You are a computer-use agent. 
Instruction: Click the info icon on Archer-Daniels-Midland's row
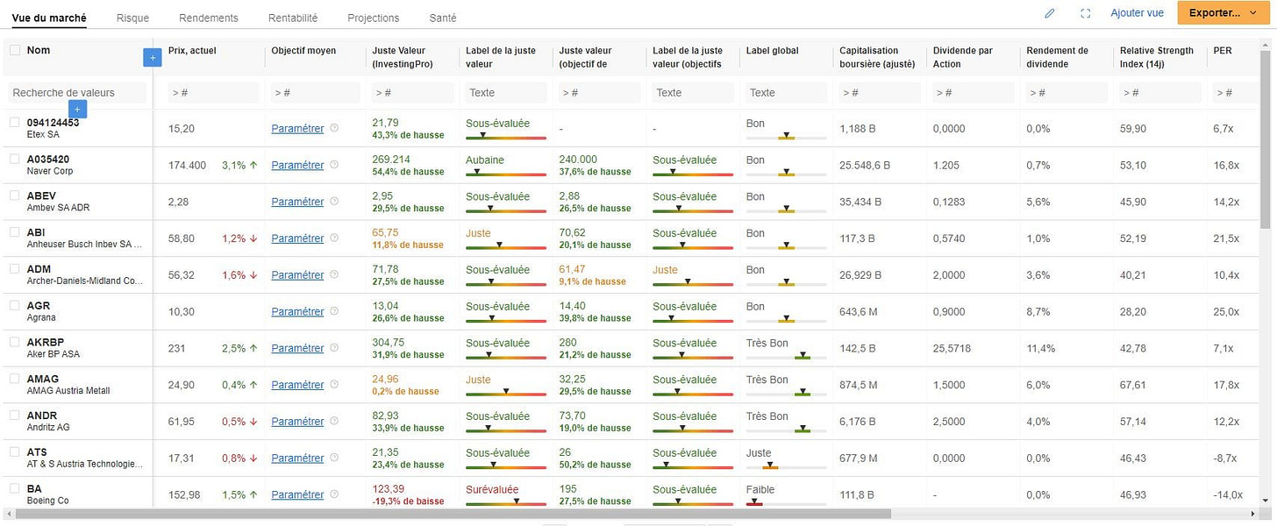pyautogui.click(x=334, y=274)
